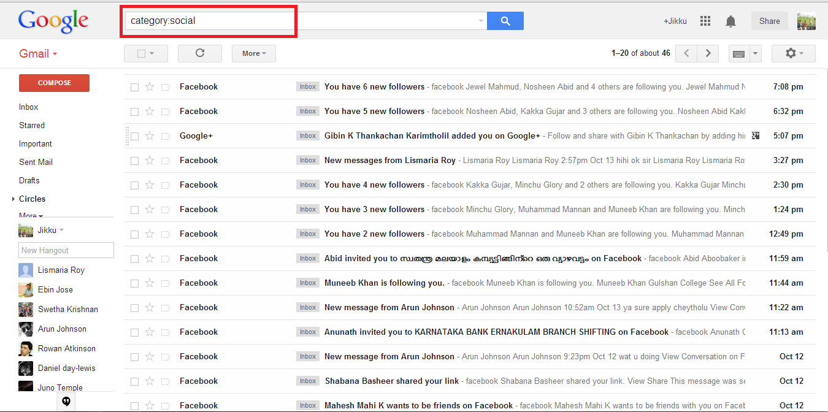Click Ebin Jose's chat avatar
The width and height of the screenshot is (828, 412).
[x=26, y=290]
